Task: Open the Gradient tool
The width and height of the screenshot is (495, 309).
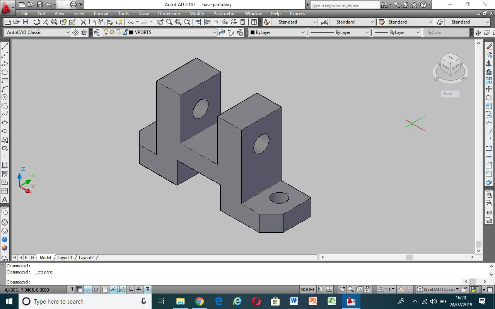Action: (x=5, y=173)
